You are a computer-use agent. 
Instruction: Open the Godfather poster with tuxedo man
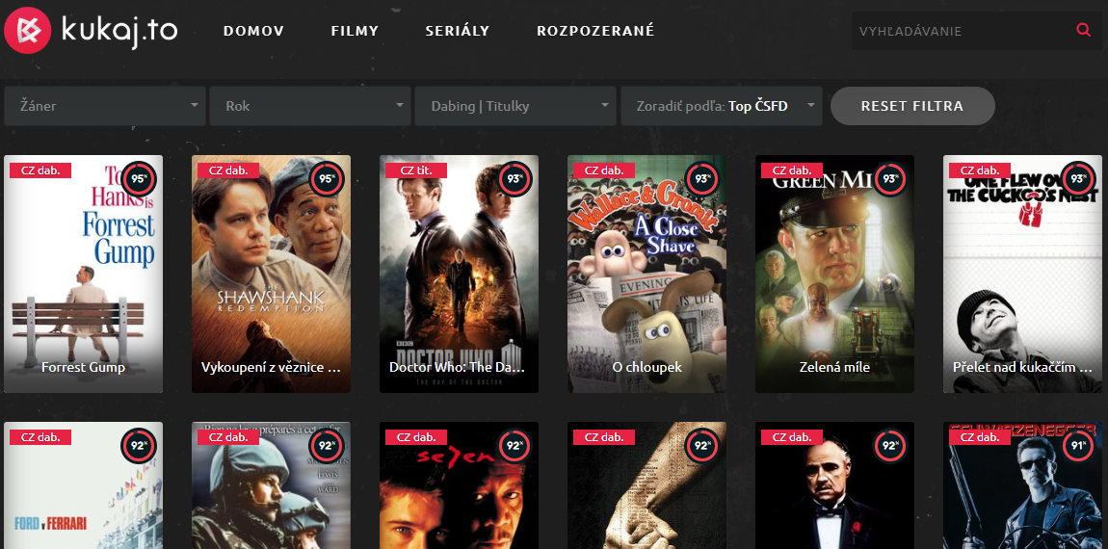click(834, 486)
